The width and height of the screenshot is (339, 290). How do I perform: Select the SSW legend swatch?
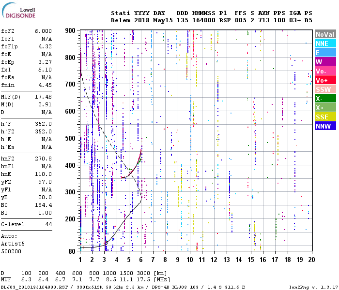(x=325, y=89)
